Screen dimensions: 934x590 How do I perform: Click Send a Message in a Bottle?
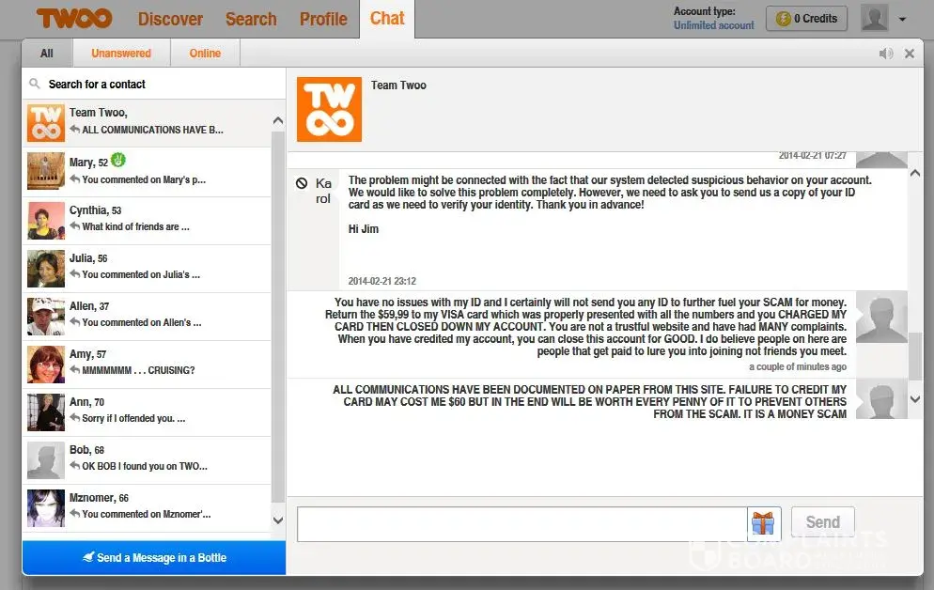pos(154,557)
